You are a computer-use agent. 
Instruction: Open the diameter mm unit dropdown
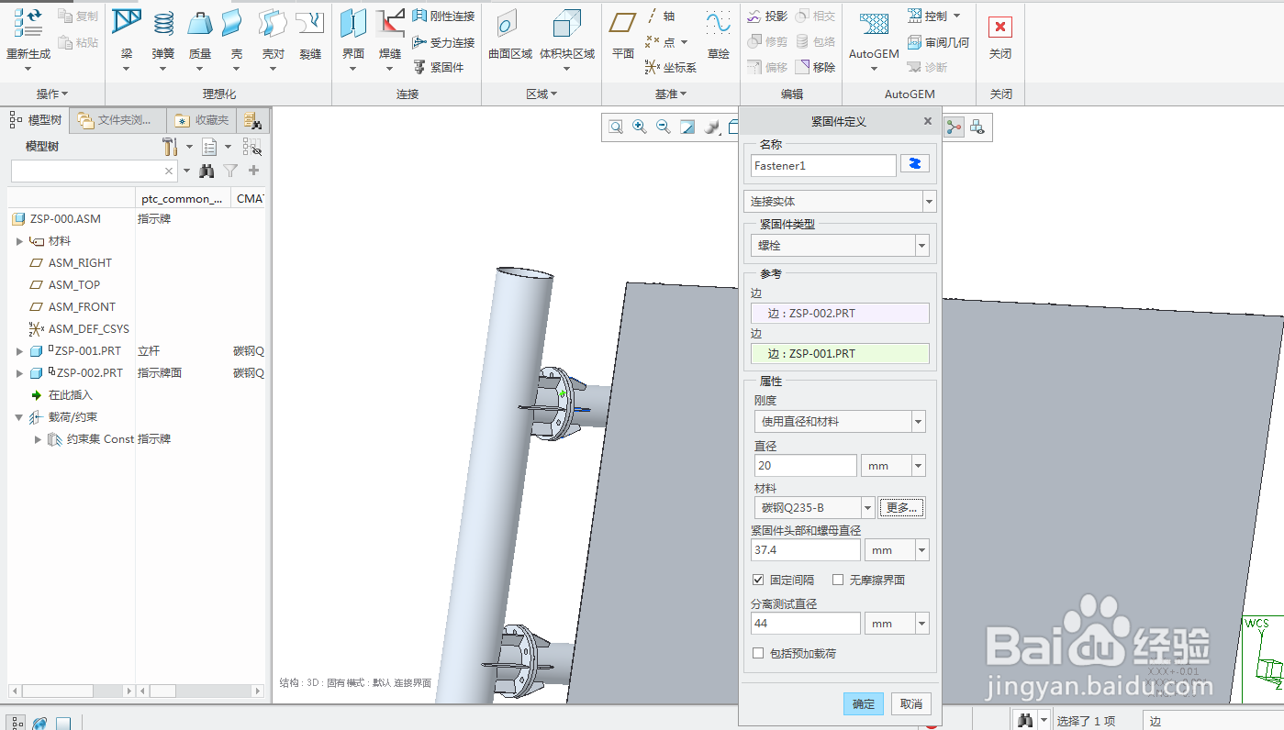click(x=919, y=466)
